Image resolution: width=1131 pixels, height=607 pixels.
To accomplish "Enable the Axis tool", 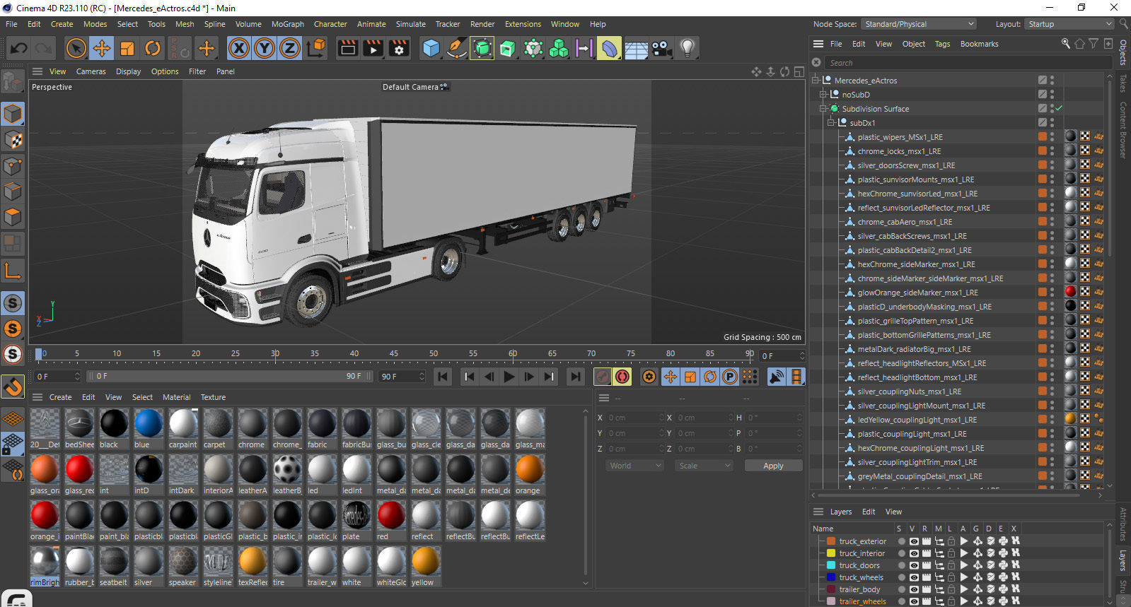I will [13, 271].
